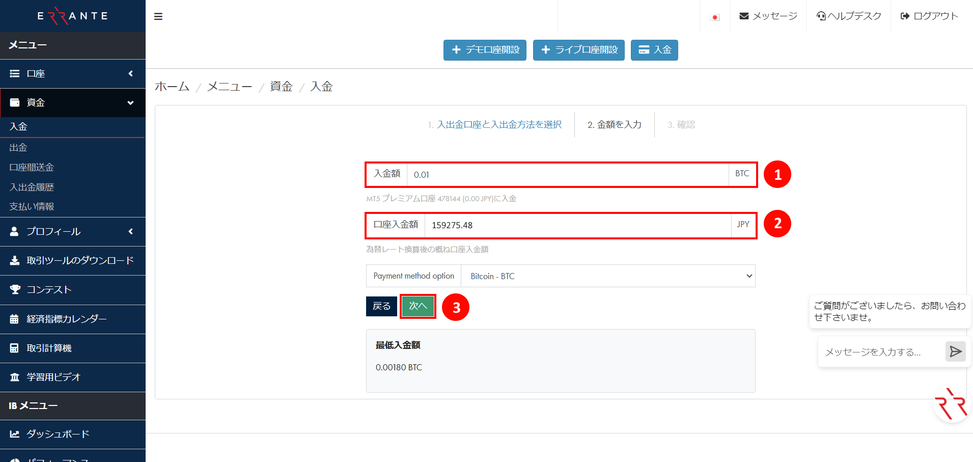Open メッセージ from the top bar
973x462 pixels.
[768, 16]
